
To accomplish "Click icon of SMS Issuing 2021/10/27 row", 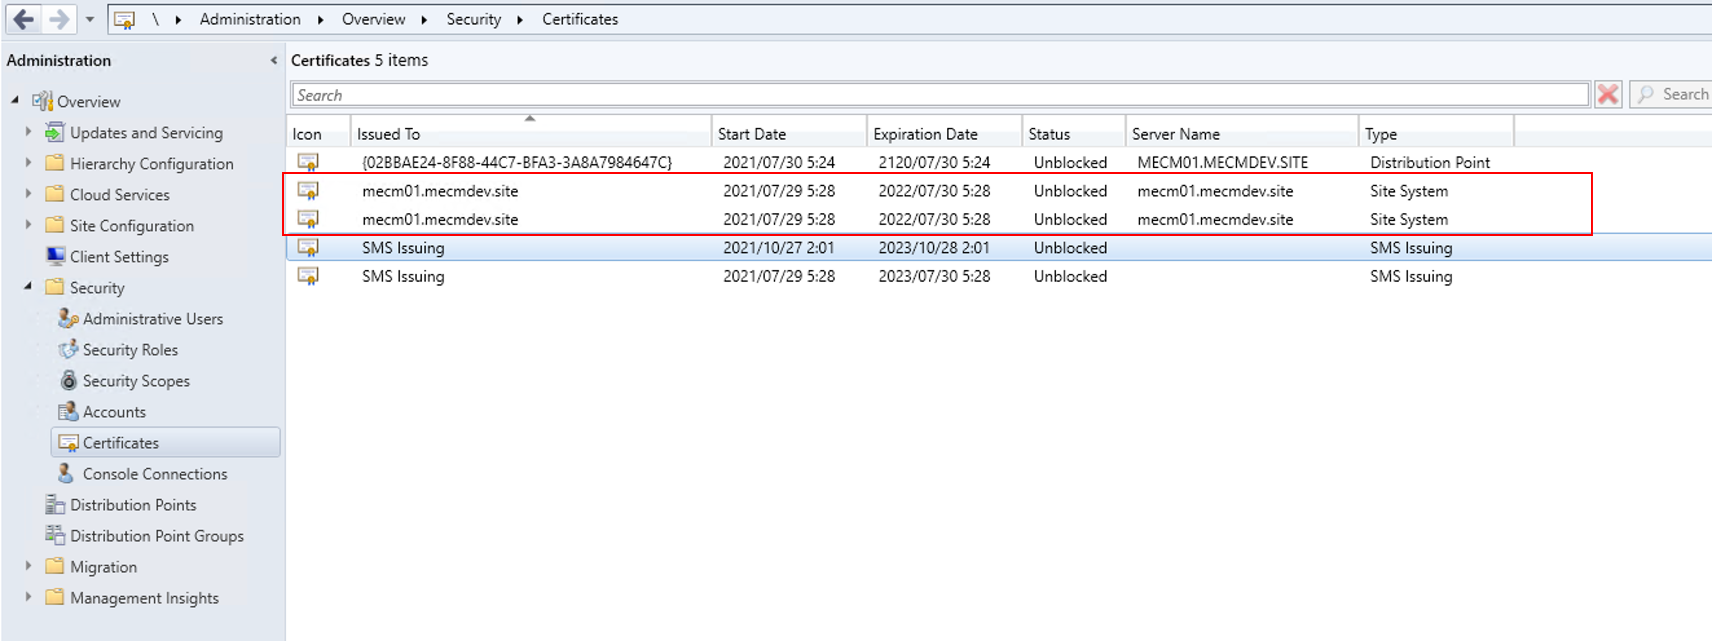I will (x=308, y=247).
